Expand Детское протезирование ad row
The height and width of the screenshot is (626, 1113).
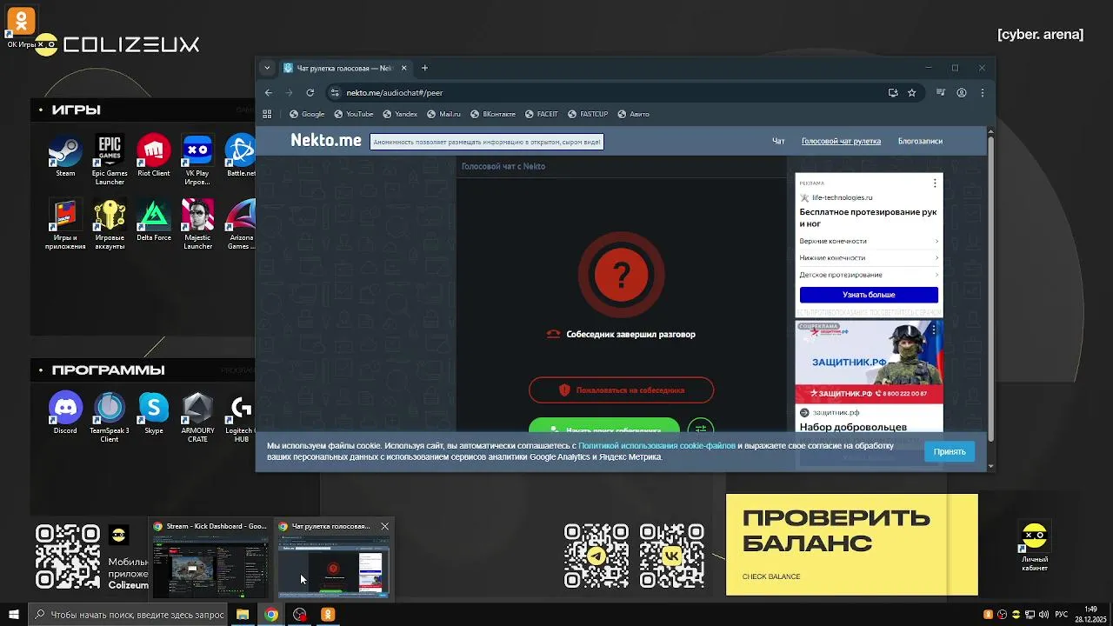tap(869, 275)
